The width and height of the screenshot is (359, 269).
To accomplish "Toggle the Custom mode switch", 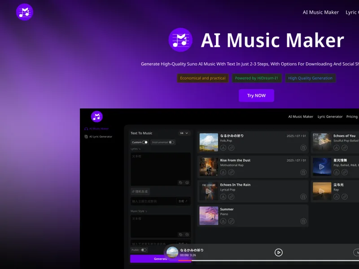I will point(145,142).
